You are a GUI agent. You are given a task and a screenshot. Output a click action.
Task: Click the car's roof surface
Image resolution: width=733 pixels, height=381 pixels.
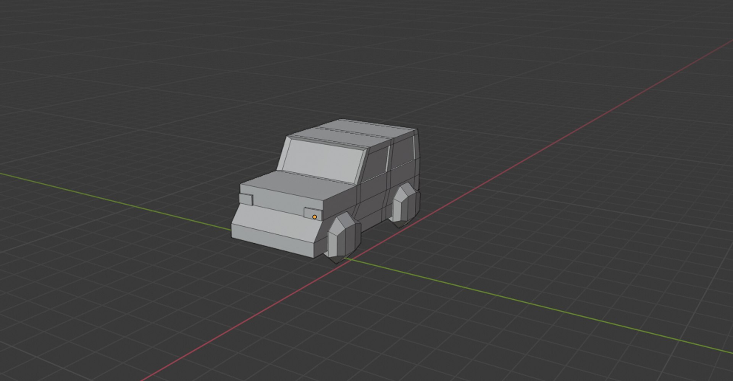click(353, 133)
